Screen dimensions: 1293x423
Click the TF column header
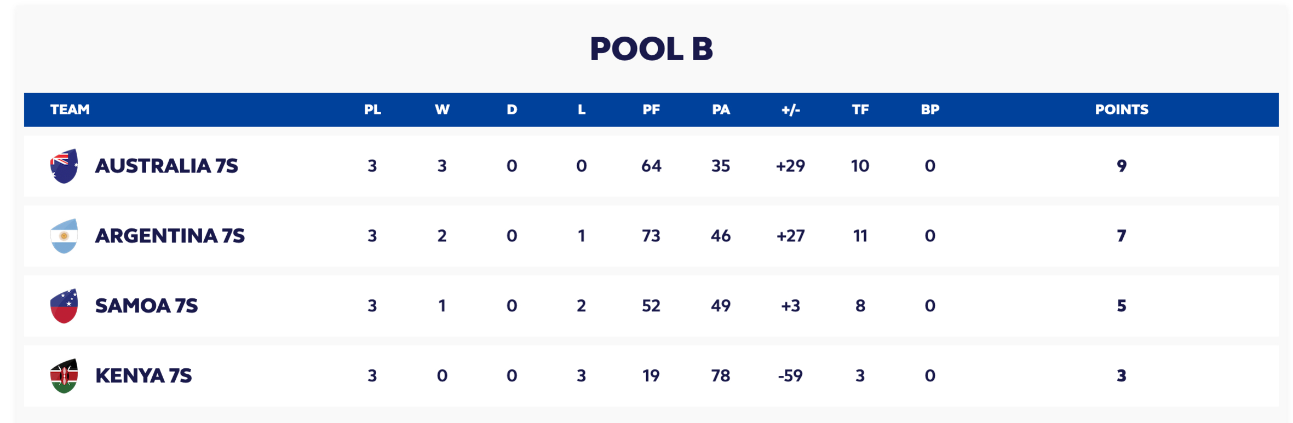point(860,109)
